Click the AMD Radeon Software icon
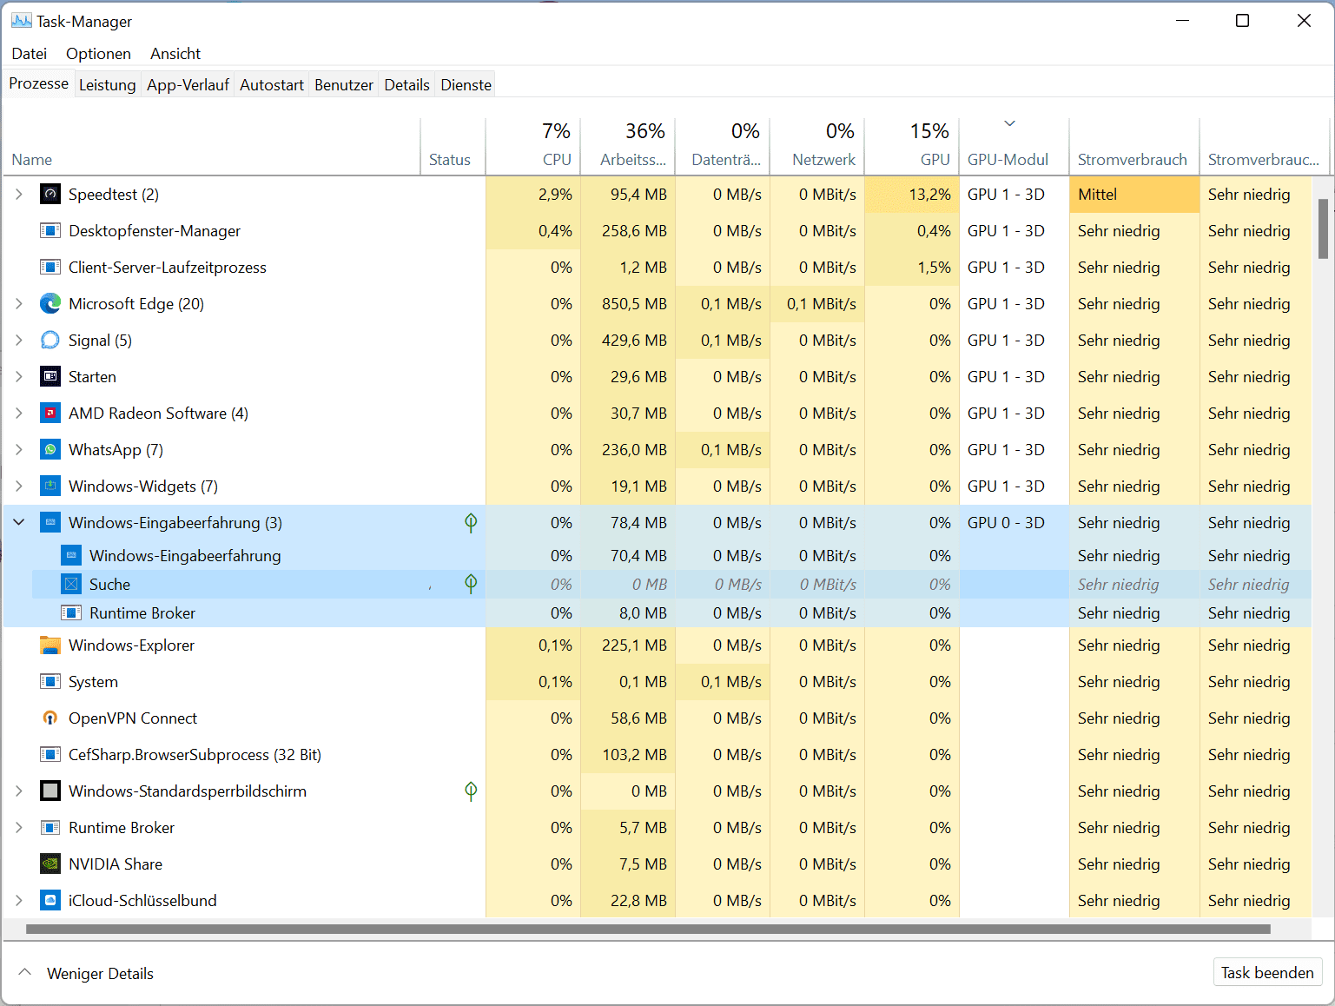 click(x=50, y=414)
